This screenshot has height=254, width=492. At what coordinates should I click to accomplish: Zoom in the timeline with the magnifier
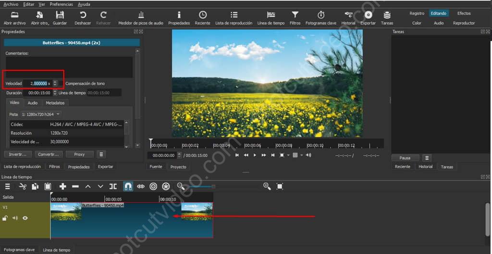(267, 186)
